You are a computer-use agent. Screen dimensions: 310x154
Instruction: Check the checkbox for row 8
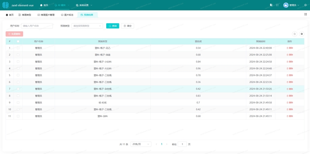(x=18, y=95)
